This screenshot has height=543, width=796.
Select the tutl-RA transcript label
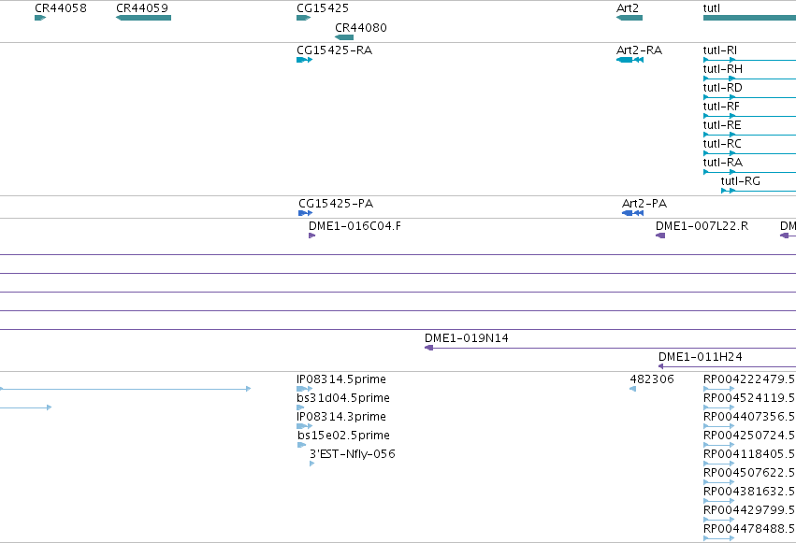tap(722, 163)
